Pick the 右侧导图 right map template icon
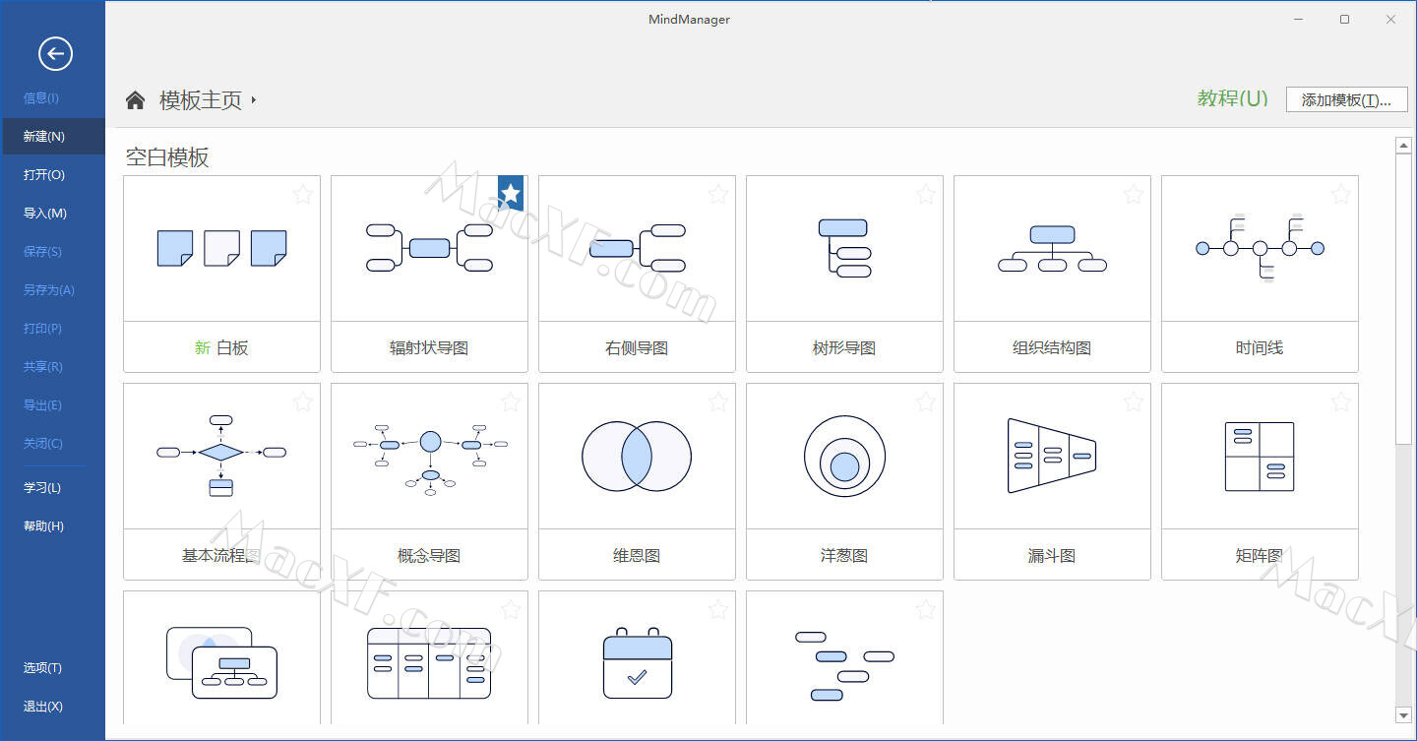 [637, 248]
